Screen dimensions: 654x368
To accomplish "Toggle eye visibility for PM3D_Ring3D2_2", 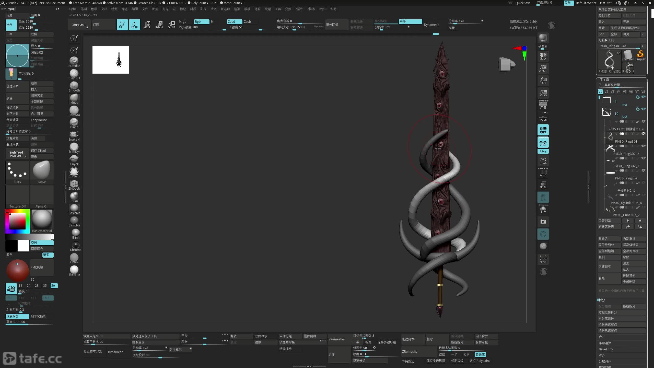I will (x=644, y=146).
